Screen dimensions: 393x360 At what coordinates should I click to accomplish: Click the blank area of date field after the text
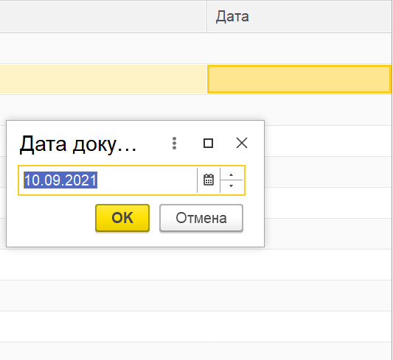tap(147, 180)
